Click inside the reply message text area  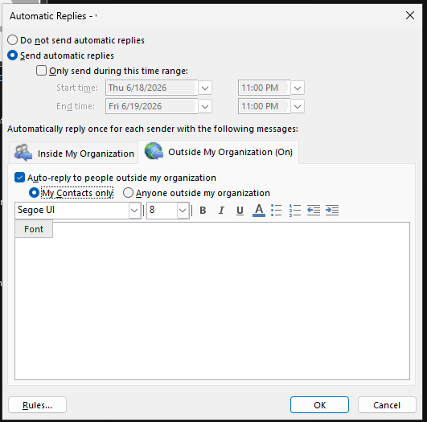click(x=212, y=301)
